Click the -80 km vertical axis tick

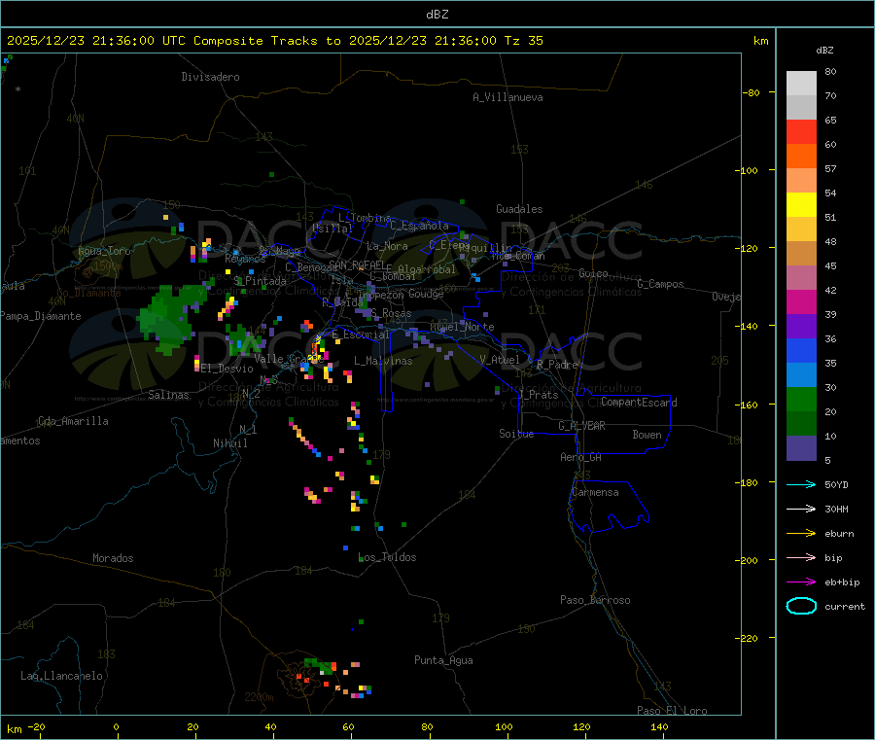tap(751, 92)
